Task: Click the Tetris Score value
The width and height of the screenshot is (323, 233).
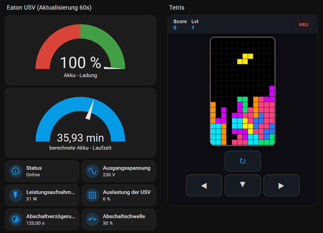Action: [175, 28]
